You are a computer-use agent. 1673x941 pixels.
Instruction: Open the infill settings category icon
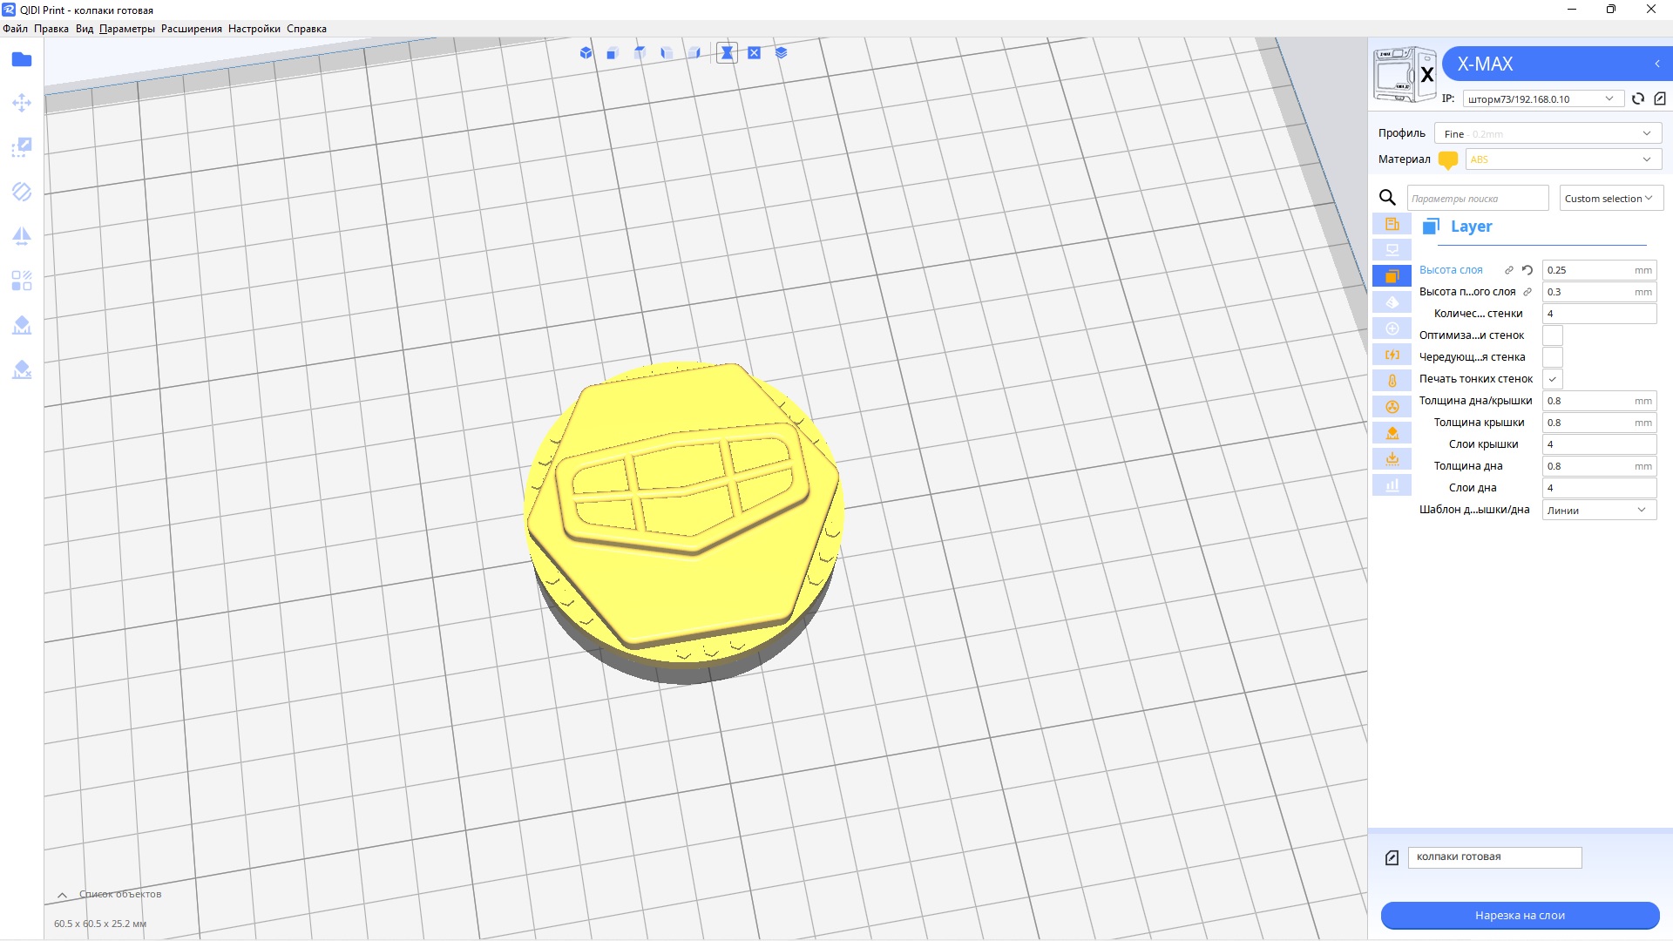[x=1392, y=302]
